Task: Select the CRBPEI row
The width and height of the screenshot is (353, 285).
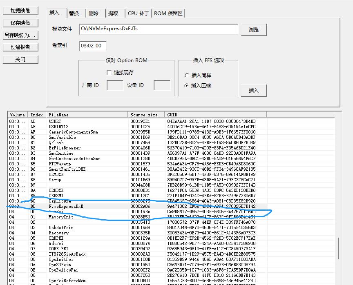Action: click(x=137, y=238)
